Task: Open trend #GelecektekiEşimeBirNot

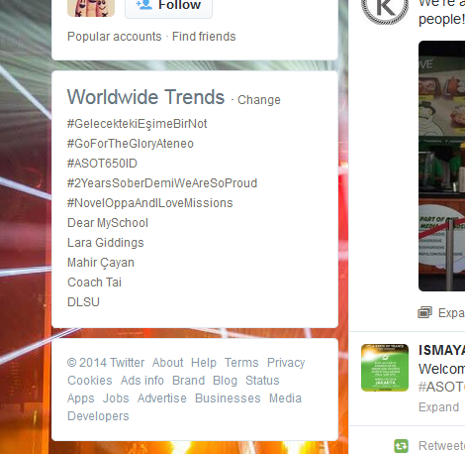Action: [x=137, y=124]
